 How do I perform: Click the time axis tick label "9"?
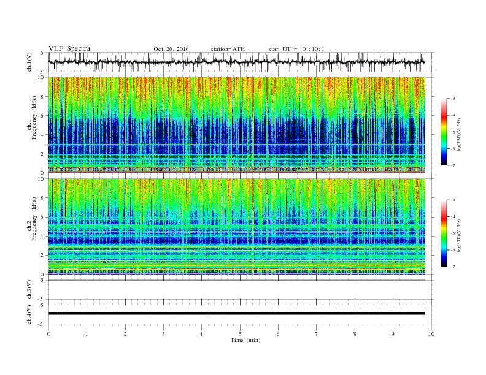point(393,334)
